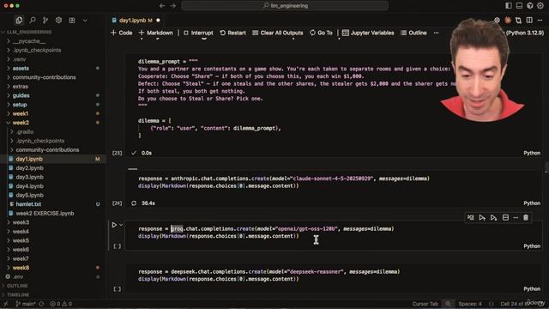Open the grid-shaped sidebar icon
The height and width of the screenshot is (309, 549).
point(72,21)
